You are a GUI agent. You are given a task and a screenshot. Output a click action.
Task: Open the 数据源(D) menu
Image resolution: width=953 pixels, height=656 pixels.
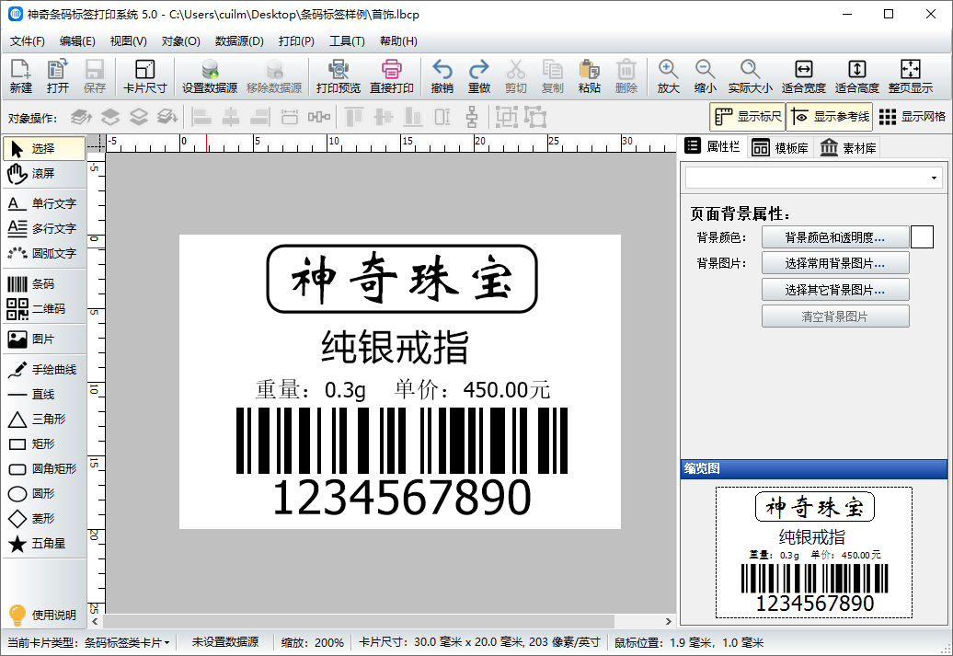239,41
